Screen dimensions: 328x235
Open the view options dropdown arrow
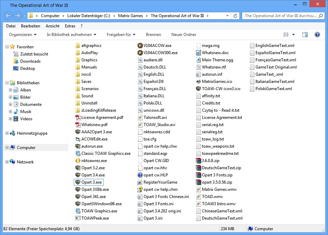293,35
